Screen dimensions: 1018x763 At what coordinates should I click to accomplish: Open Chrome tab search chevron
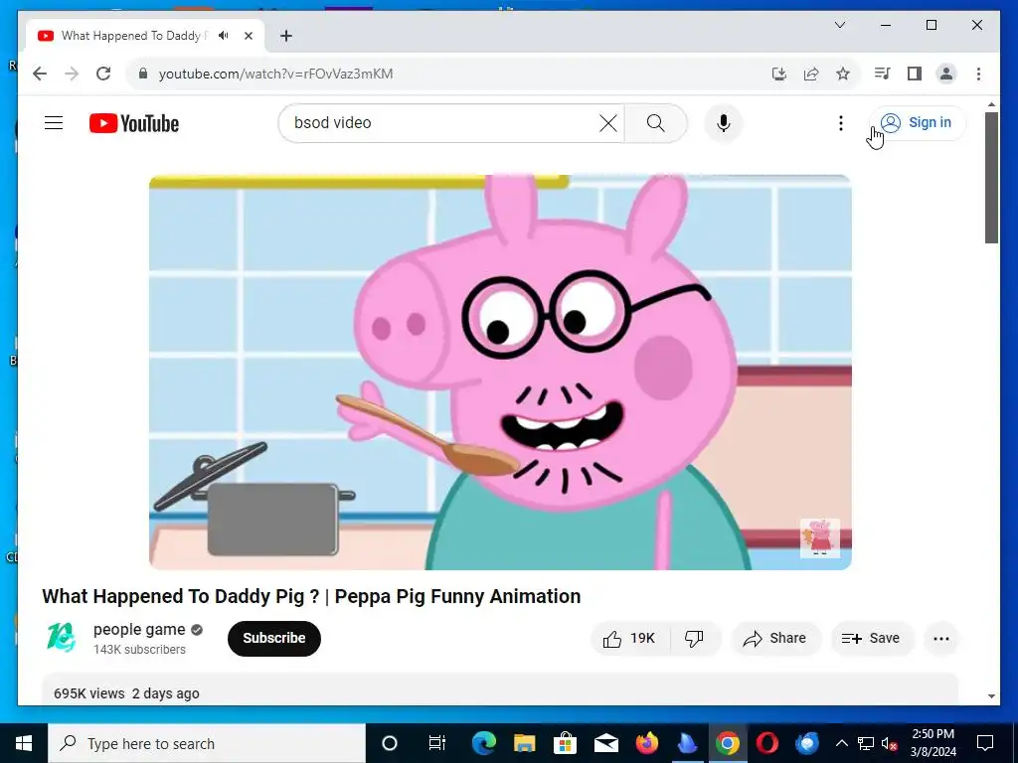click(x=839, y=25)
